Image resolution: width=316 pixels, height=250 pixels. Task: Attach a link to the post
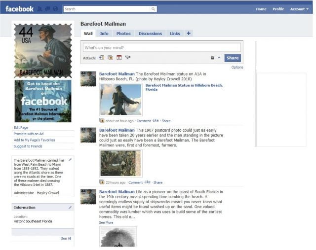click(102, 58)
